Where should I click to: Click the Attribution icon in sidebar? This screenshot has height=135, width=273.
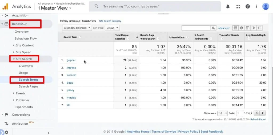6,124
